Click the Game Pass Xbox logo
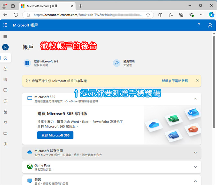The image size is (217, 185). (30, 166)
